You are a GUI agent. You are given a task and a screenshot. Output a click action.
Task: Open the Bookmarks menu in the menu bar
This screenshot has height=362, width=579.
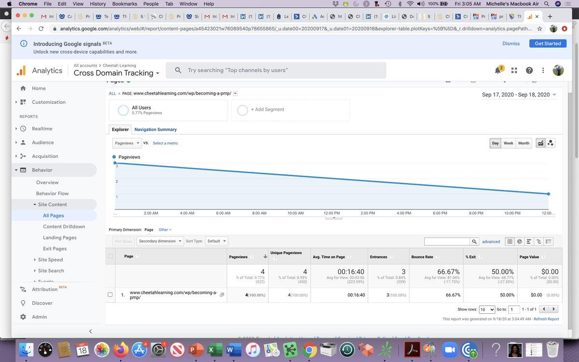[x=124, y=3]
